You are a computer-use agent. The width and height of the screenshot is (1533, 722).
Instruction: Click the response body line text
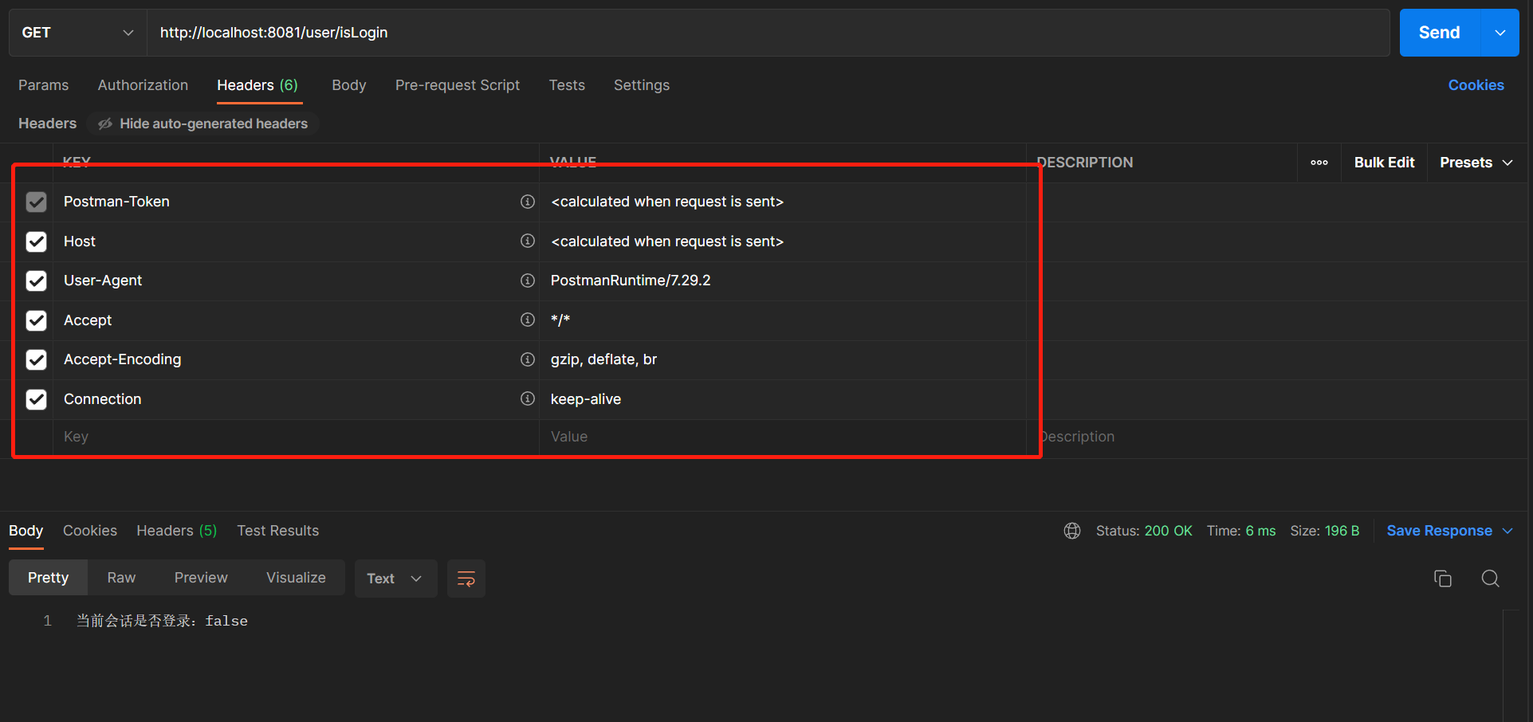tap(162, 621)
